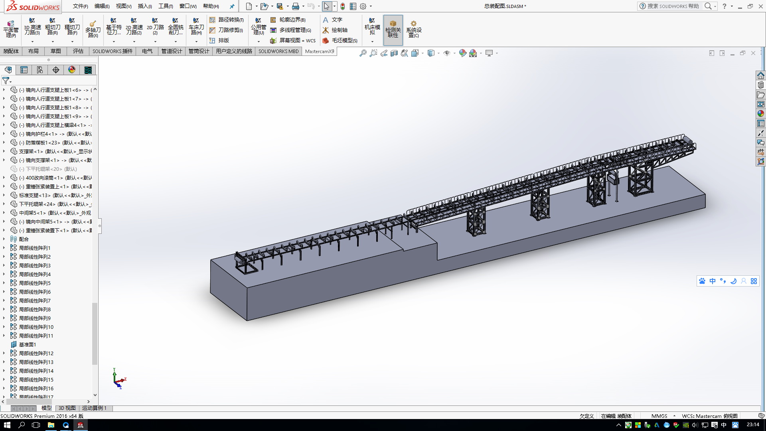Click the search SOLIDWORKS help field

(673, 6)
